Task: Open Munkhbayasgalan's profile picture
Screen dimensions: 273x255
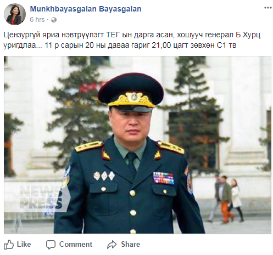Action: pyautogui.click(x=15, y=14)
